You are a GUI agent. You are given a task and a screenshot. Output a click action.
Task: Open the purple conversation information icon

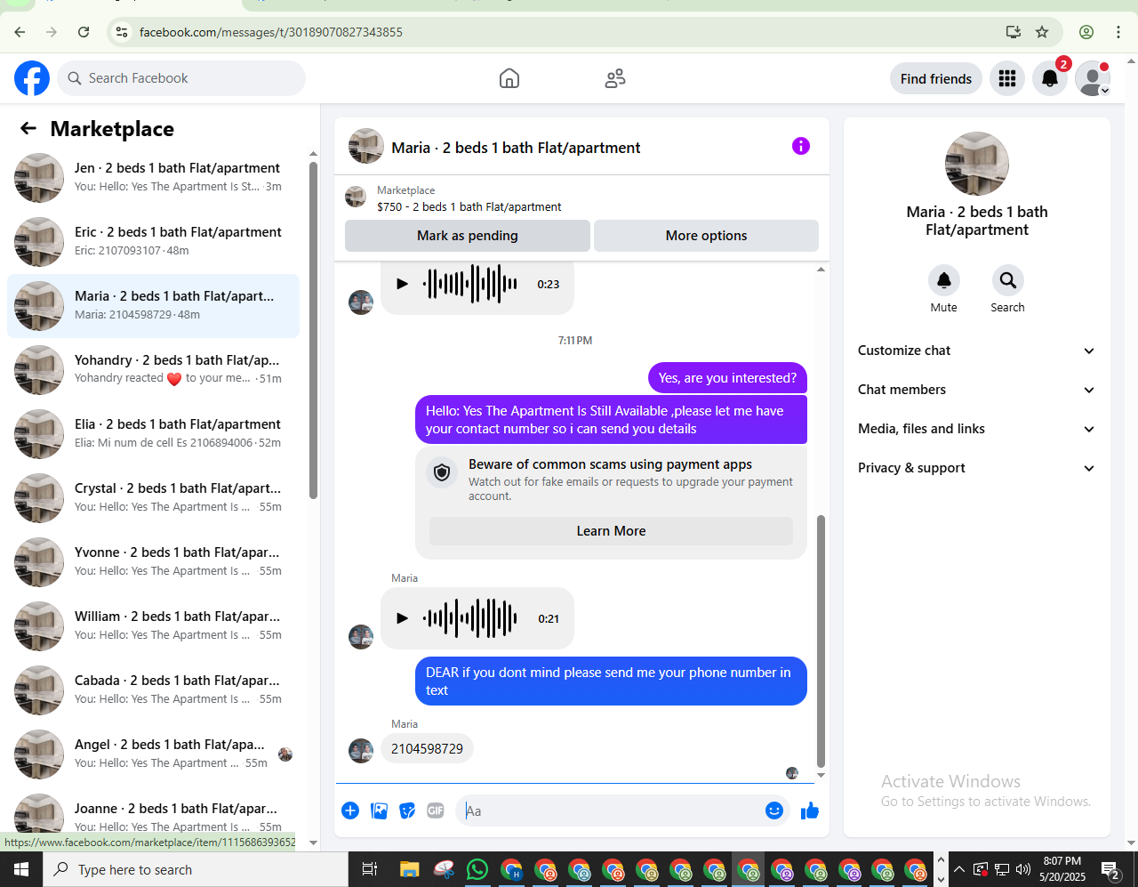pos(801,146)
